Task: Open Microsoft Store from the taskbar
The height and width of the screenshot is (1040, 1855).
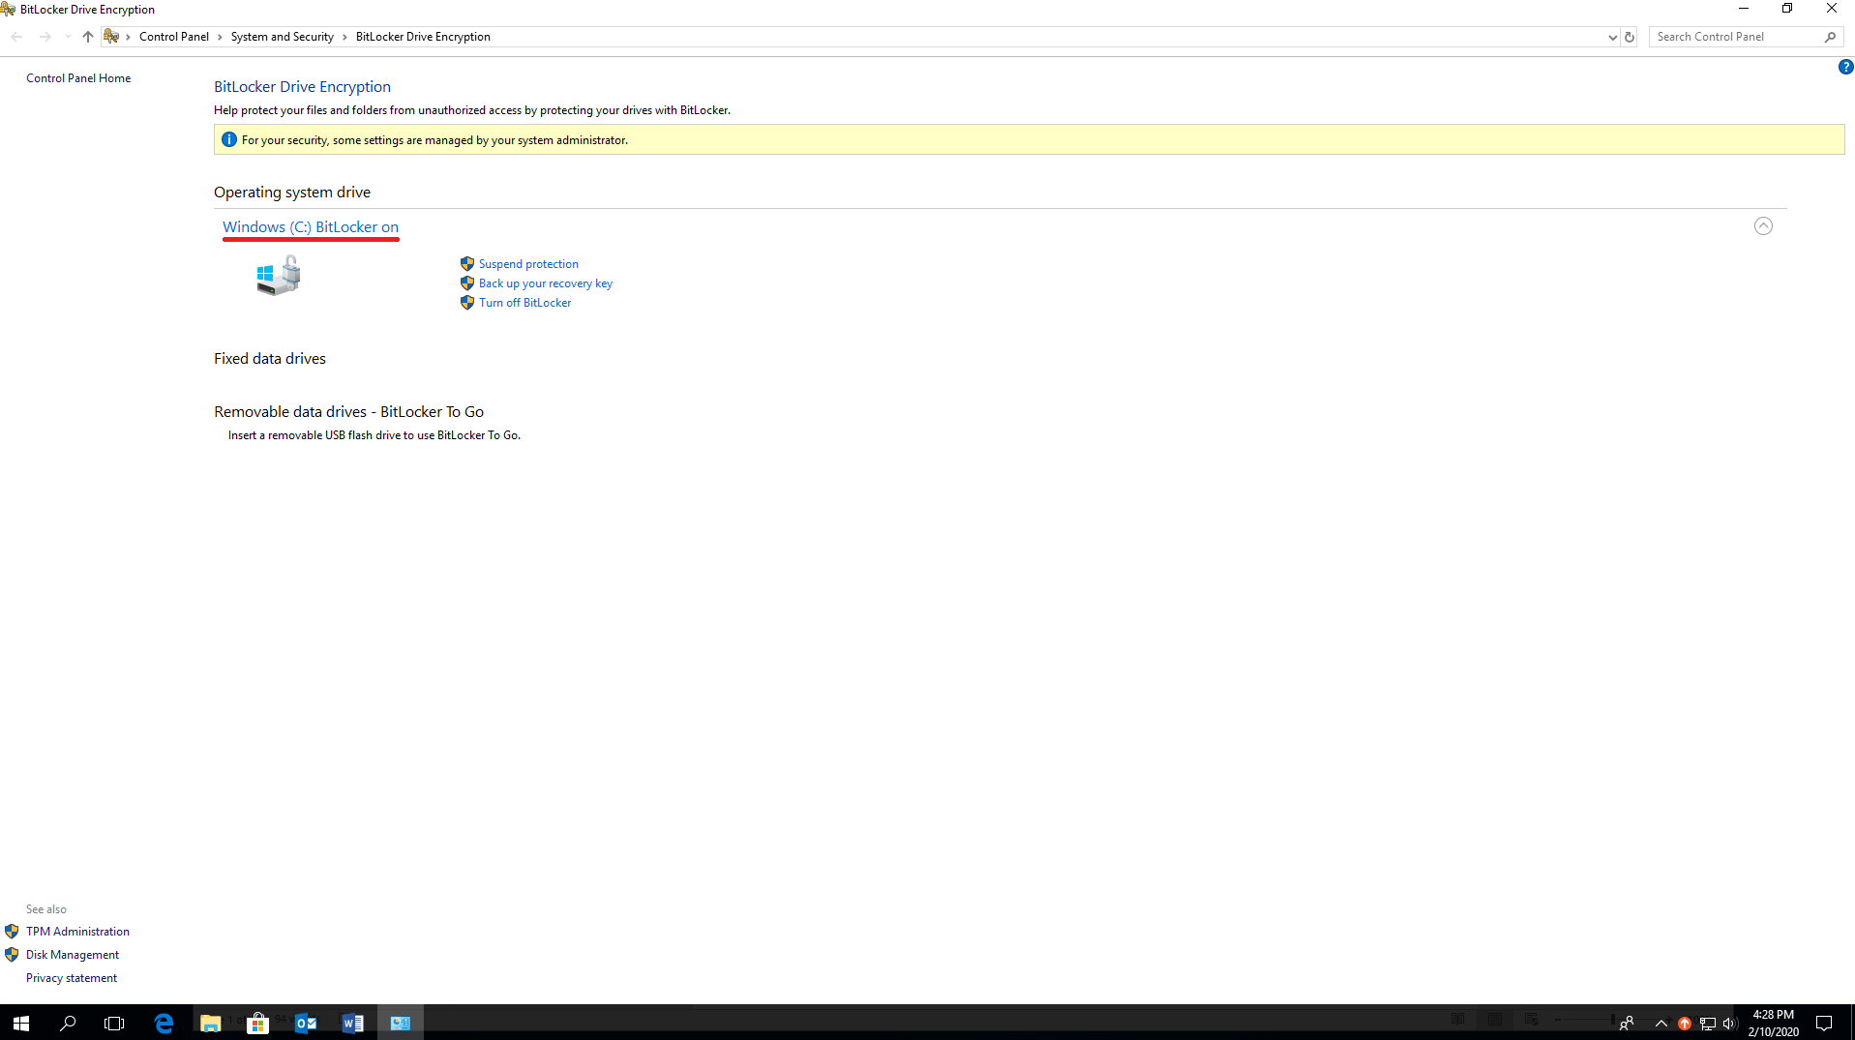Action: point(257,1023)
